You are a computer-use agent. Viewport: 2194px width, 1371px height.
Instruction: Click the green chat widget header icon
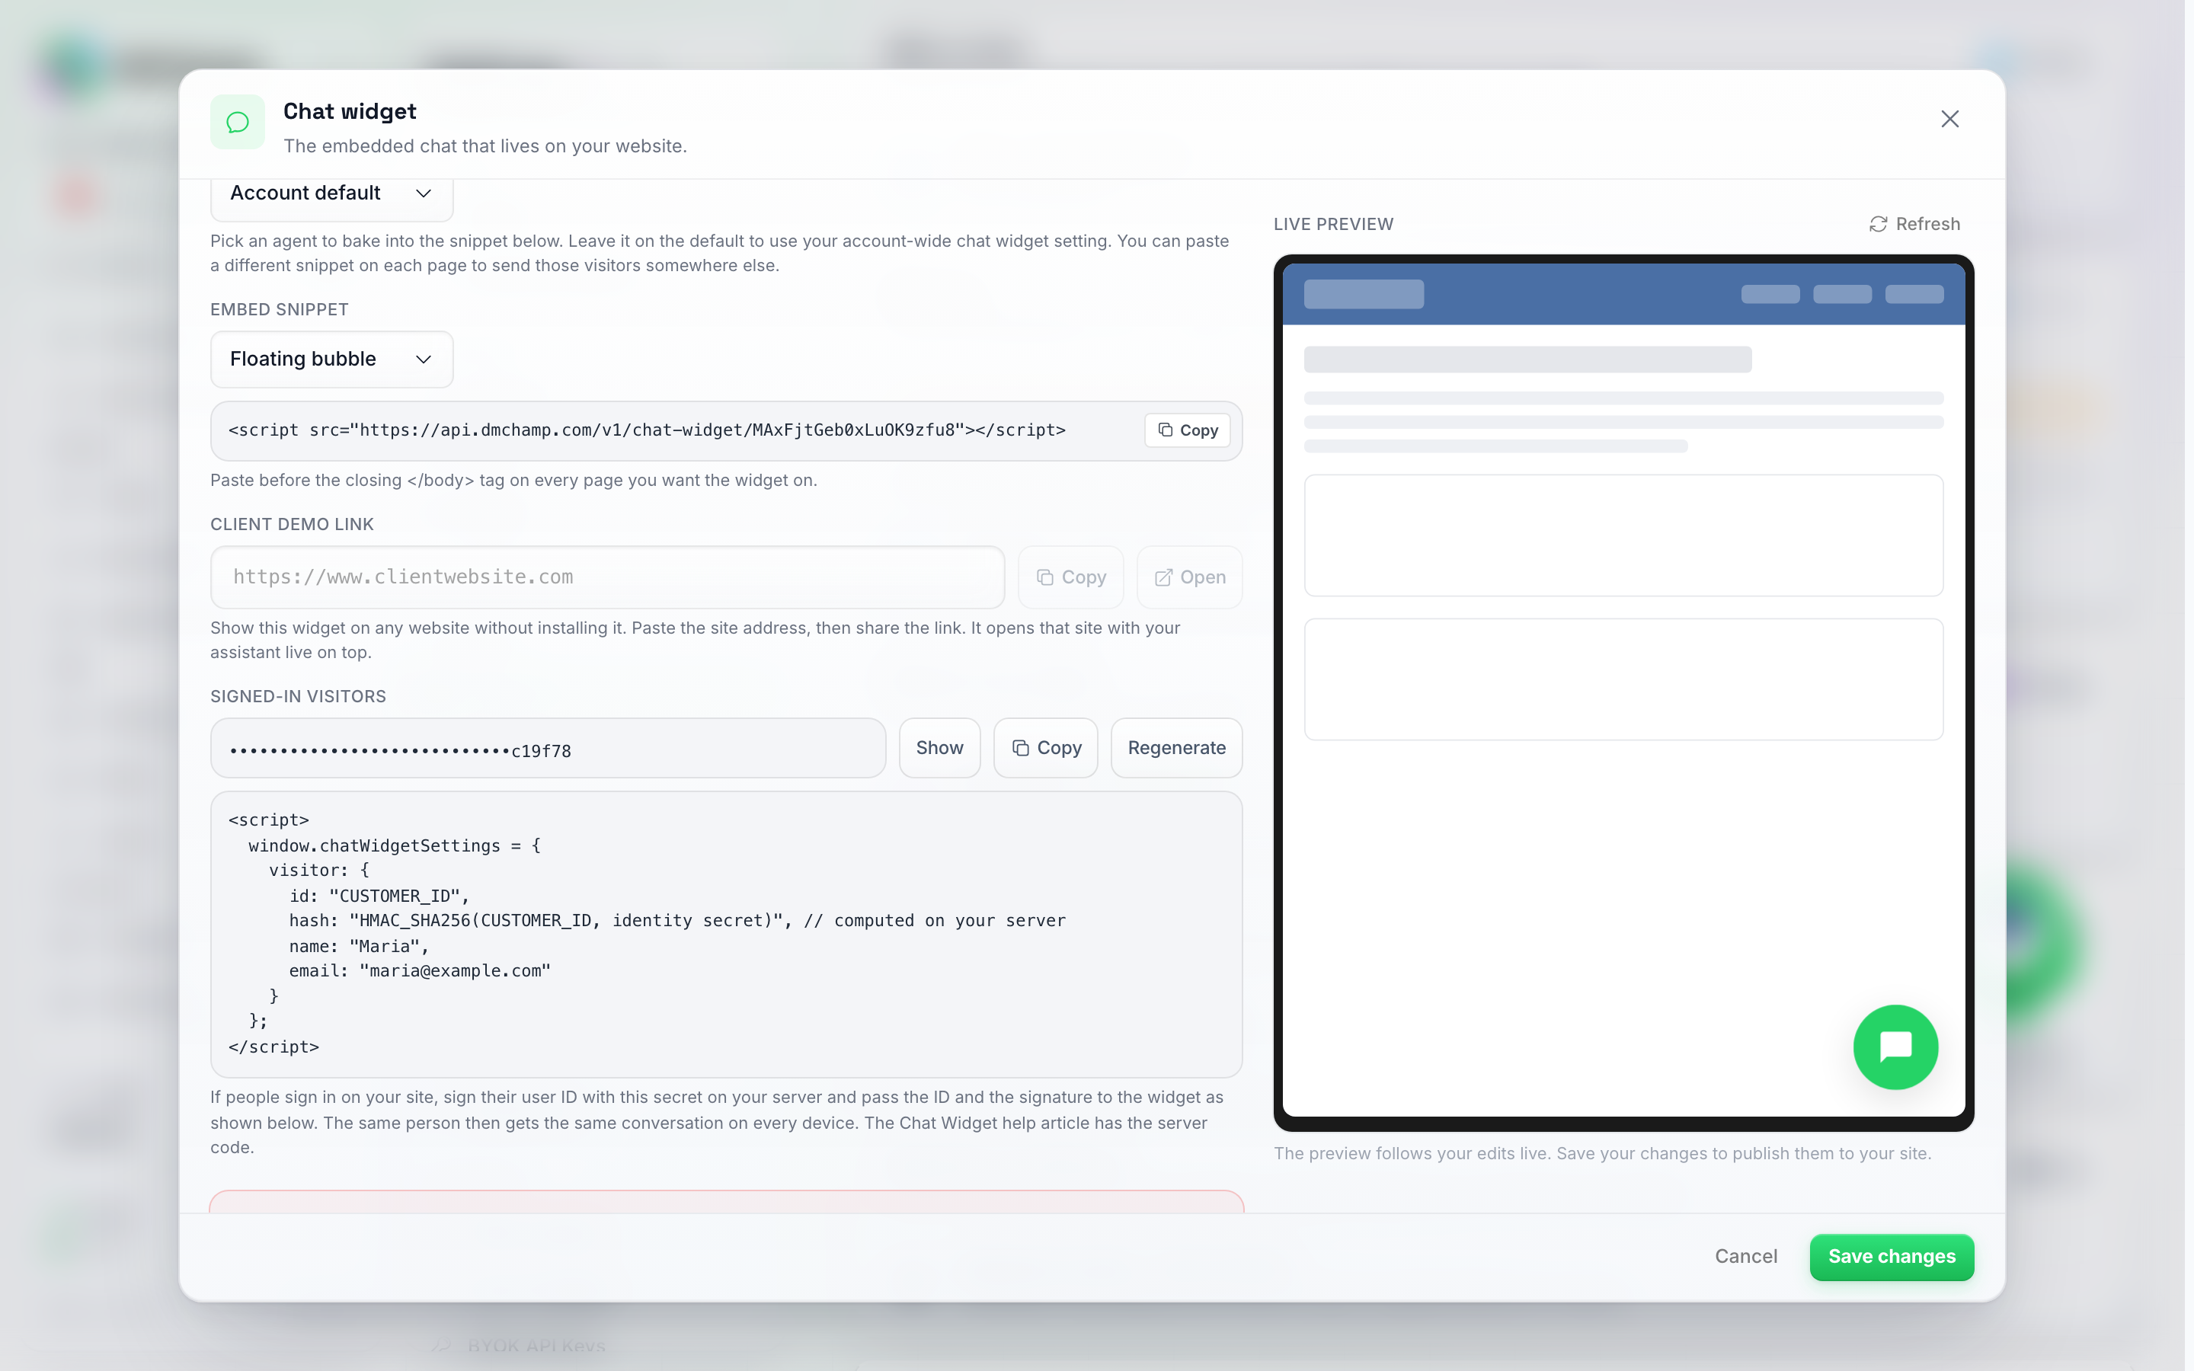tap(238, 122)
